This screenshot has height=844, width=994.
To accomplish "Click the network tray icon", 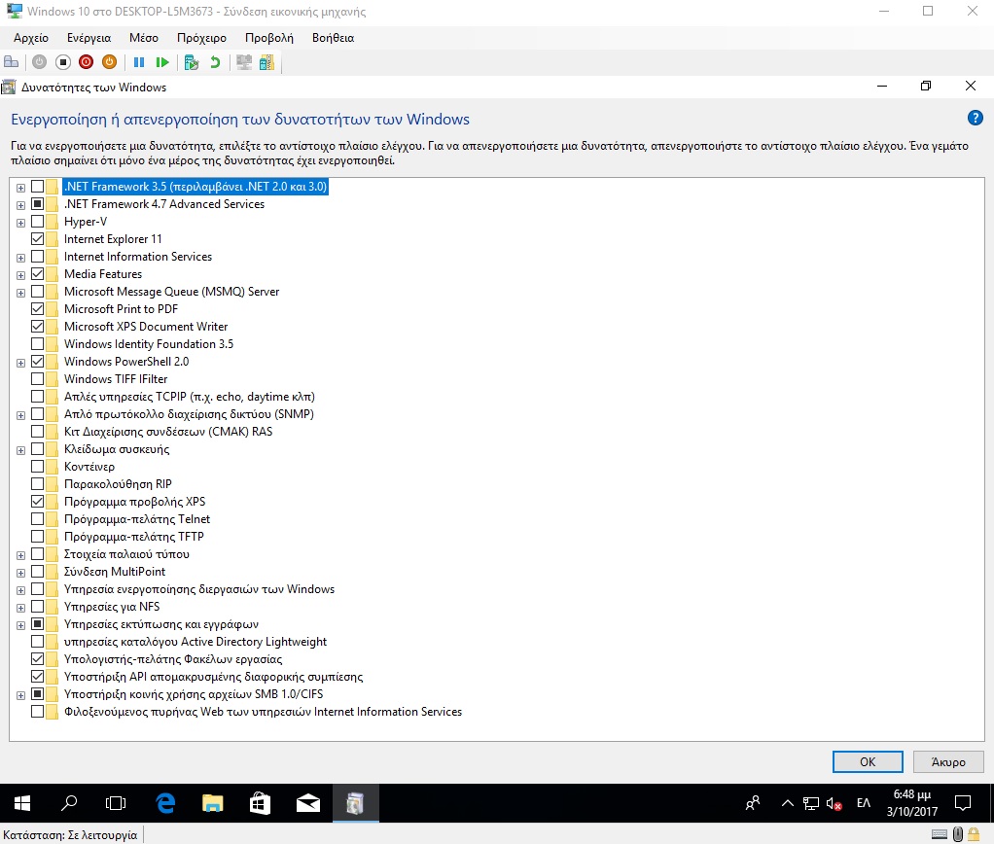I will coord(811,803).
